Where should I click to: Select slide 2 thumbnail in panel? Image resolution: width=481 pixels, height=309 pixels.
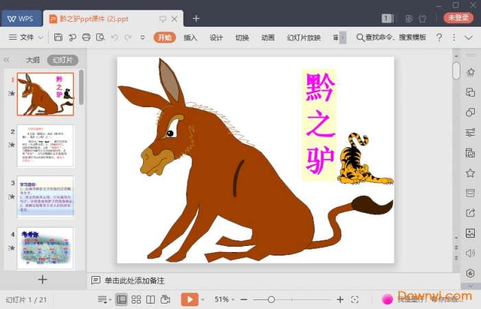coord(45,145)
